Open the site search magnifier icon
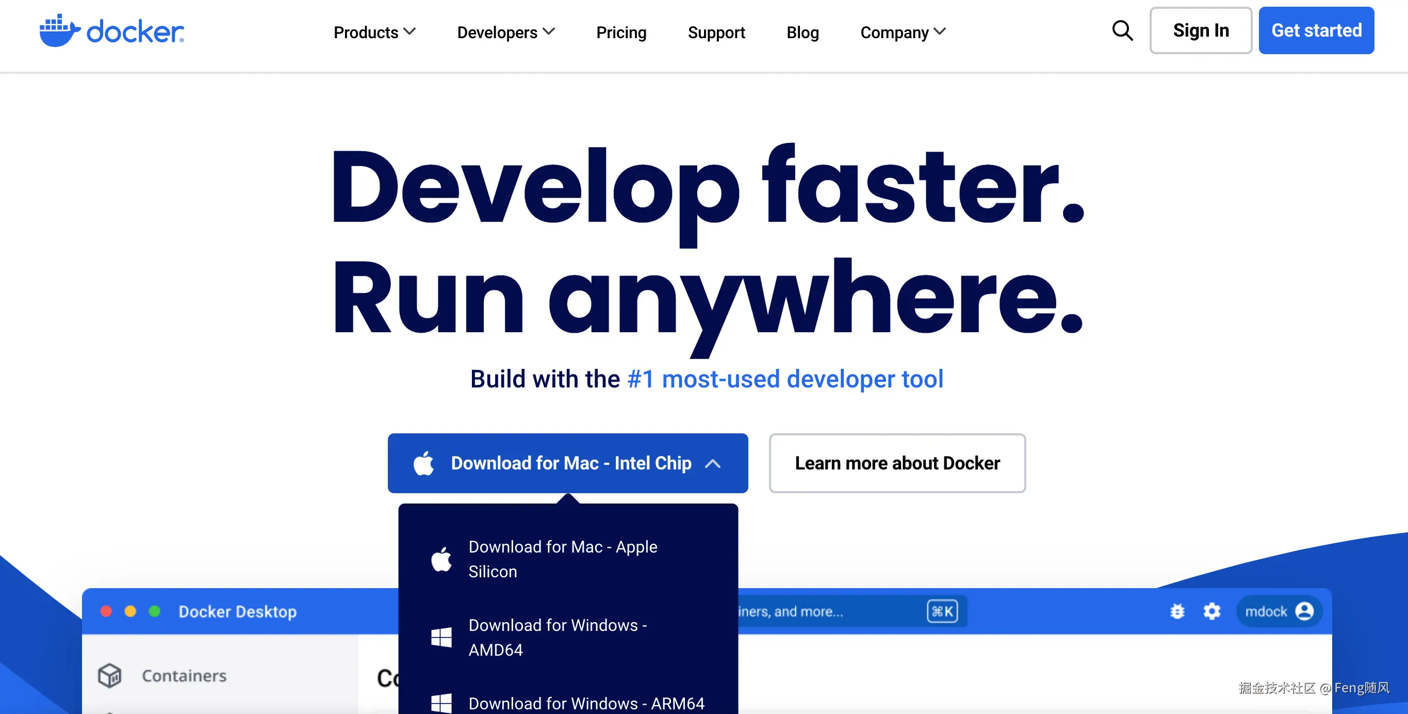This screenshot has height=714, width=1408. 1122,30
